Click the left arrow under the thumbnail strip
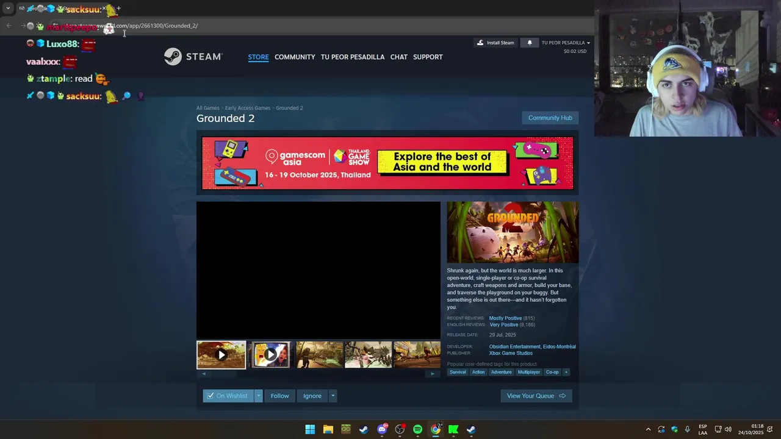781x439 pixels. pos(204,374)
